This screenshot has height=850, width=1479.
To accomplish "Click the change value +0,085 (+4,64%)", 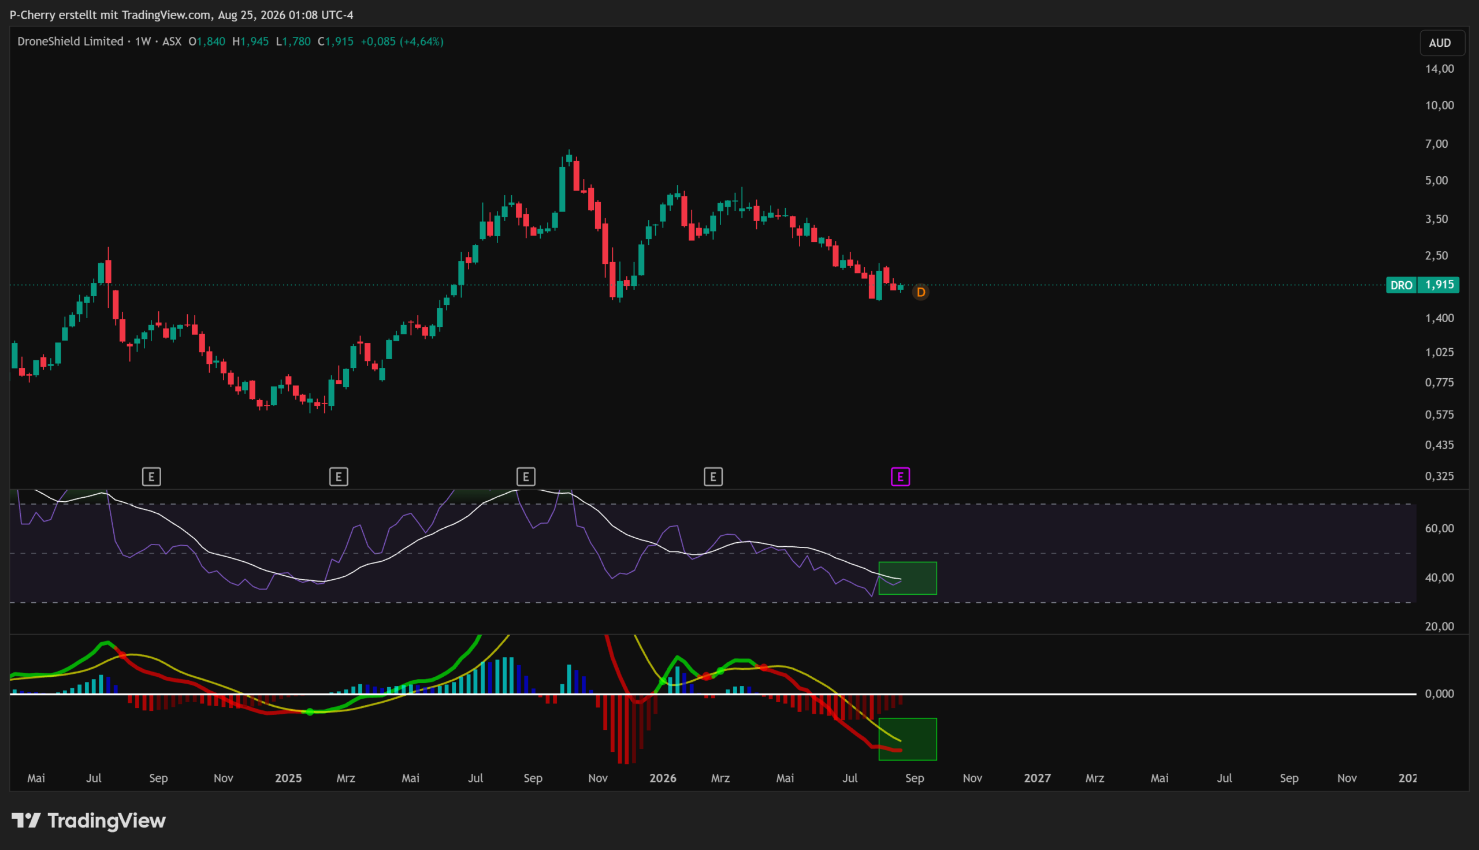I will coord(402,42).
